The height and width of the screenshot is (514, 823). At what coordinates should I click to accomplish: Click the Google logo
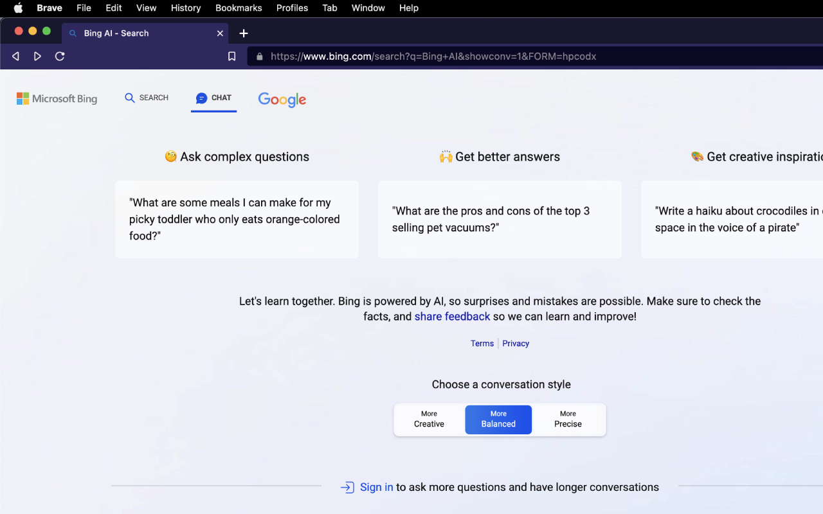coord(282,99)
